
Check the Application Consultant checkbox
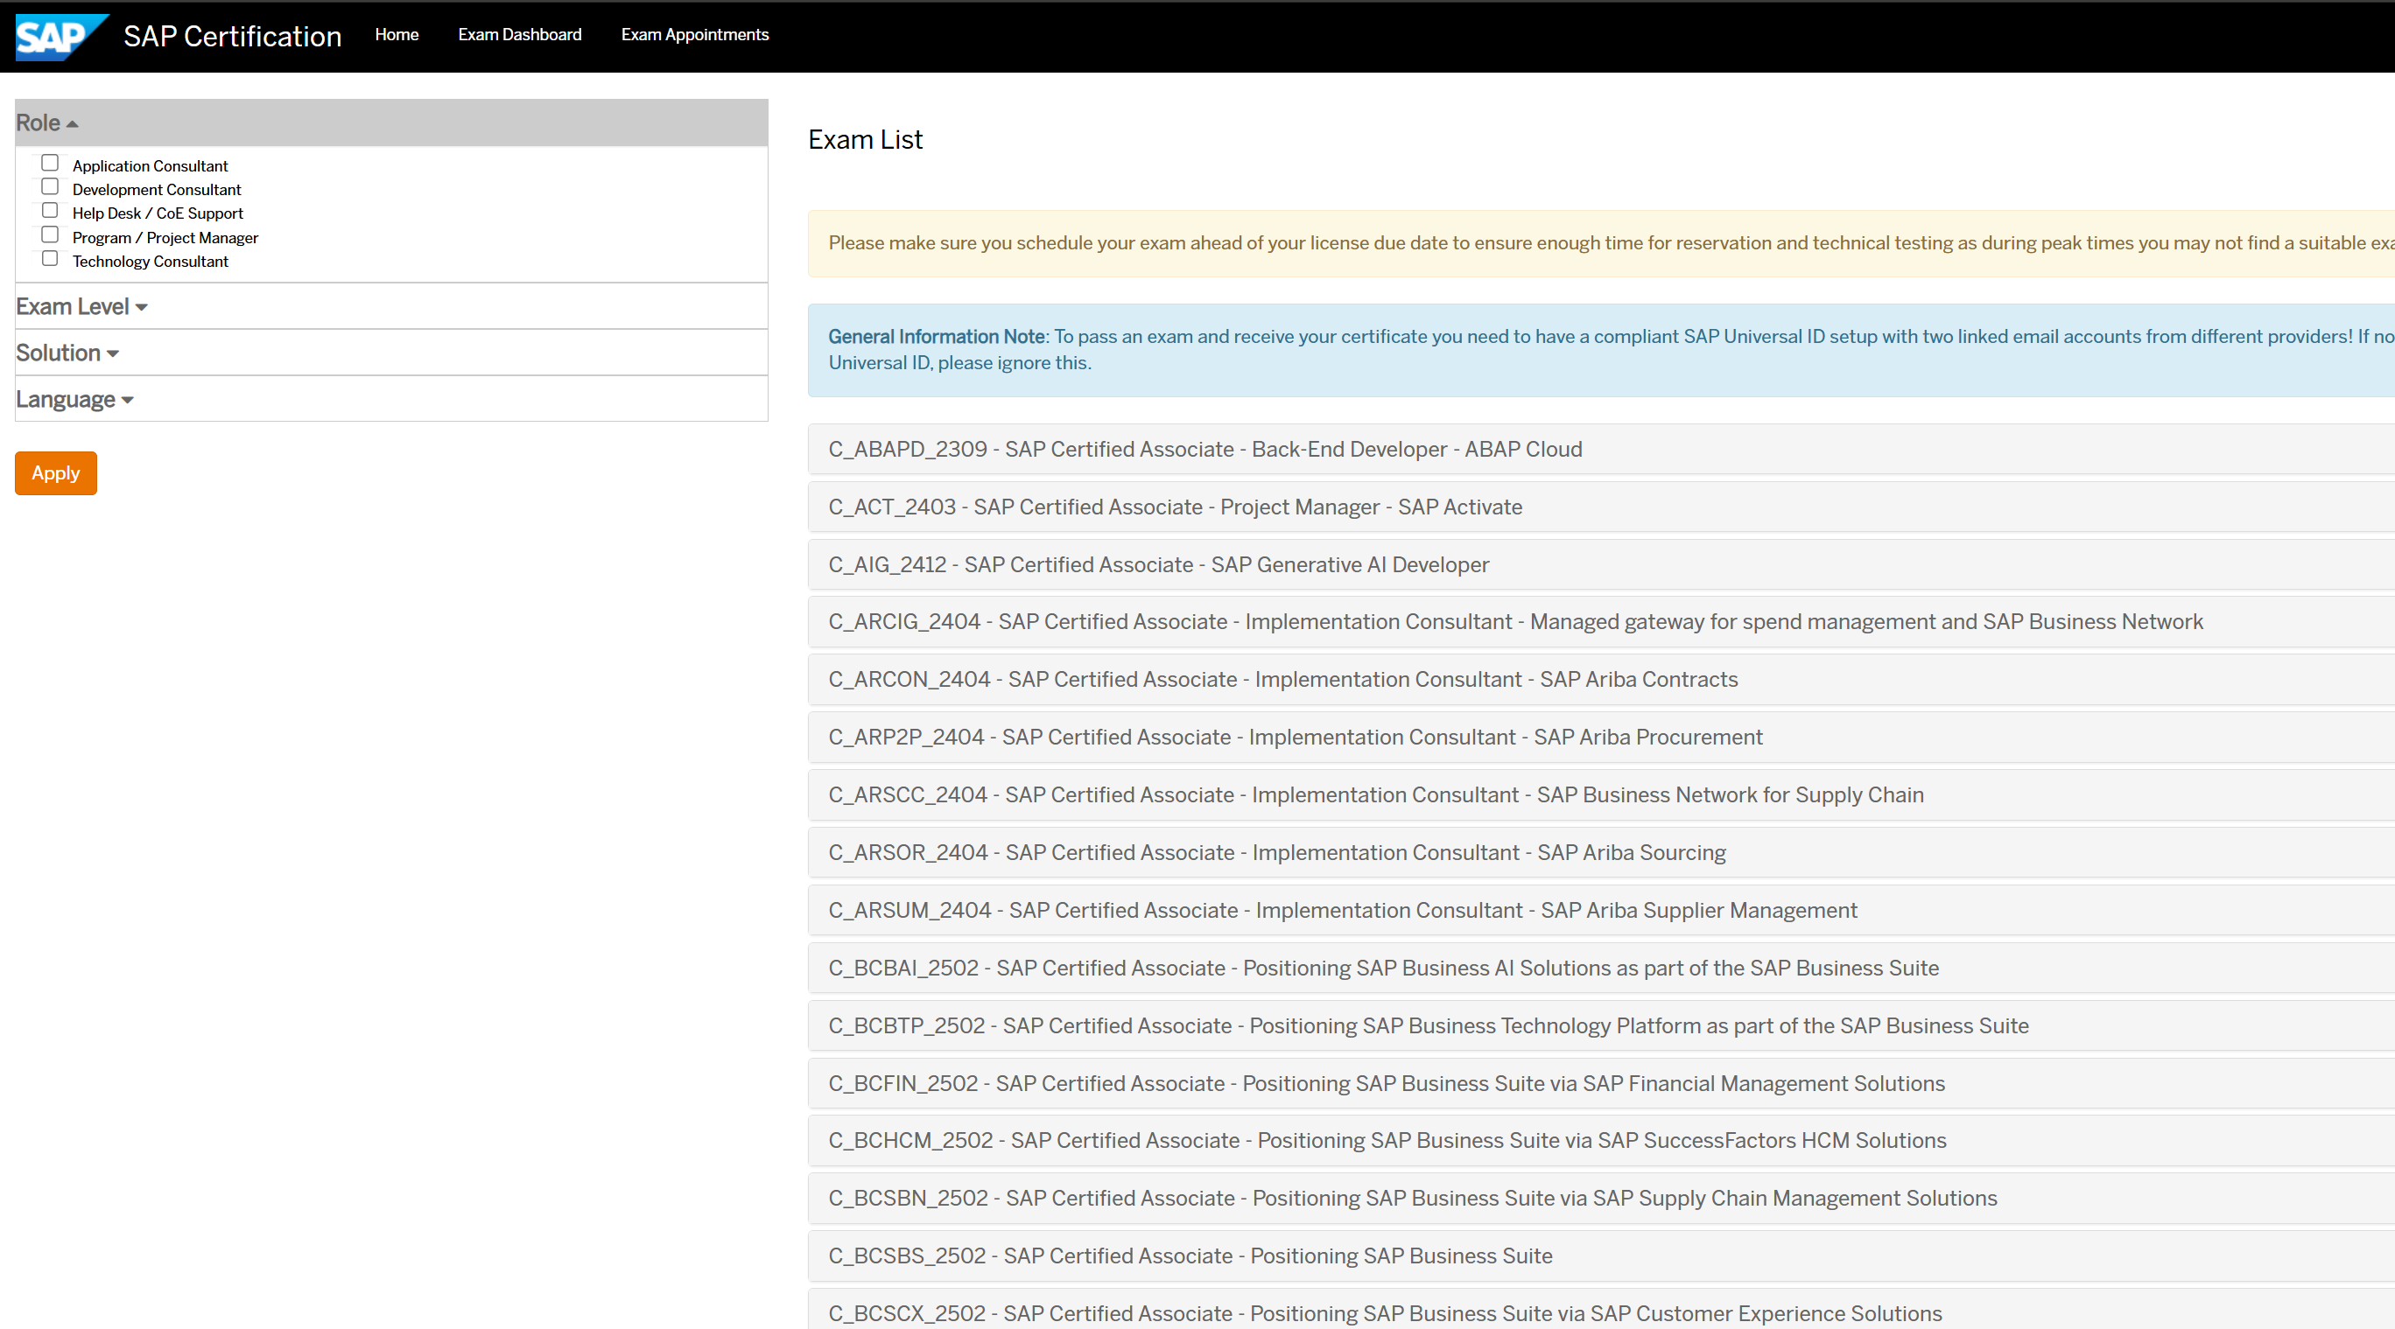tap(50, 163)
